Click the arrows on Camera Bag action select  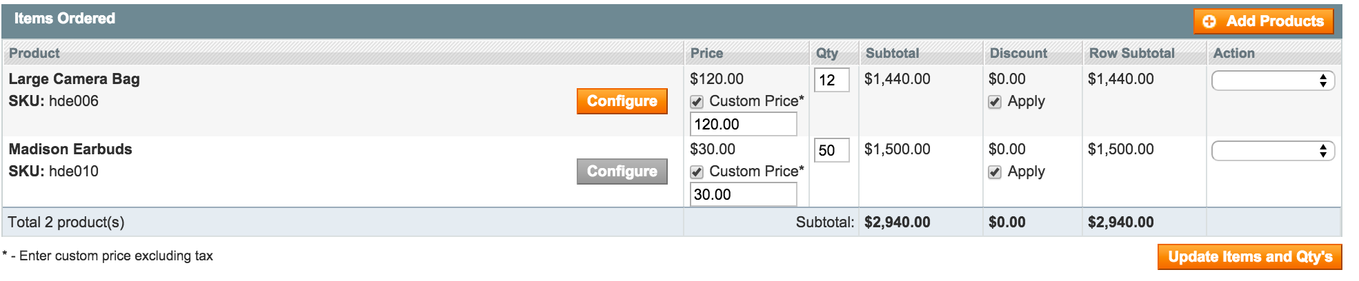[x=1322, y=81]
